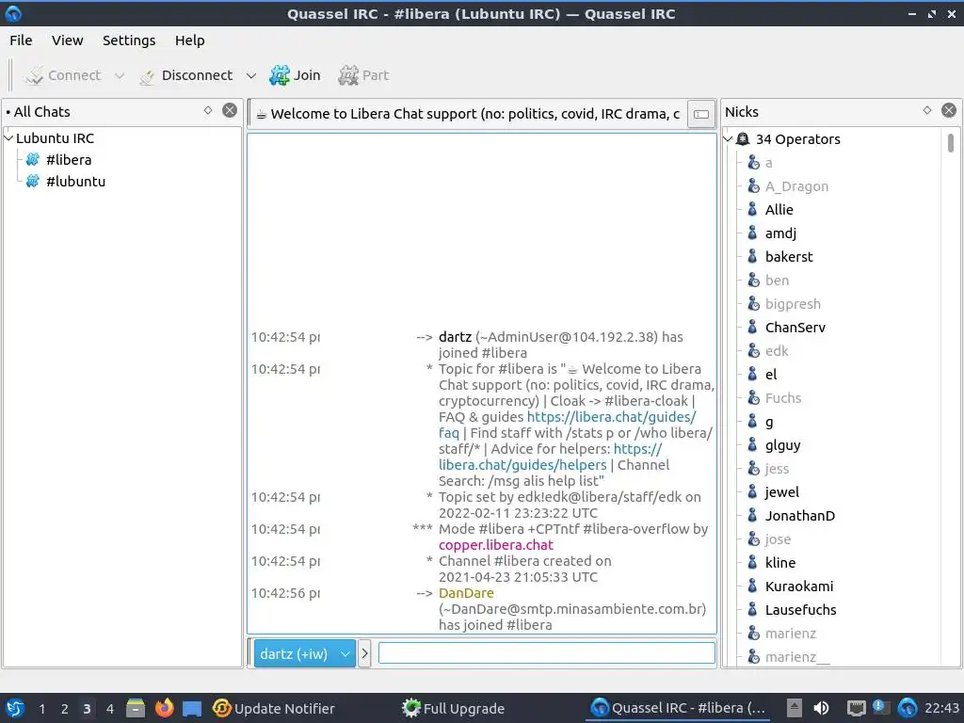Select nick Allie in the list
This screenshot has width=964, height=723.
click(x=779, y=210)
